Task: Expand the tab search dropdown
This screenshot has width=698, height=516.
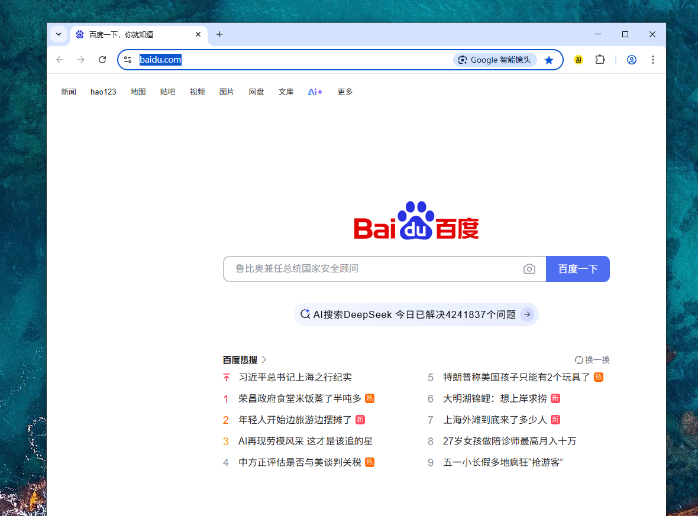Action: [59, 34]
